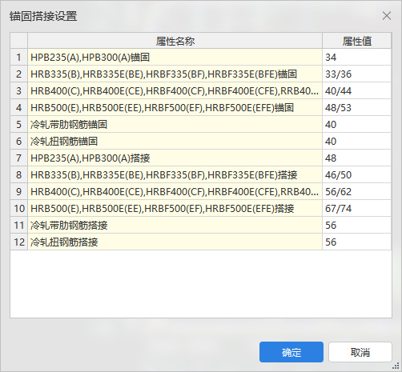Click row number 7 header
The height and width of the screenshot is (372, 402).
pos(18,158)
